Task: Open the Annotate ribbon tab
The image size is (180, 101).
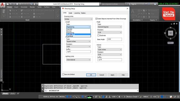Action: (24, 7)
